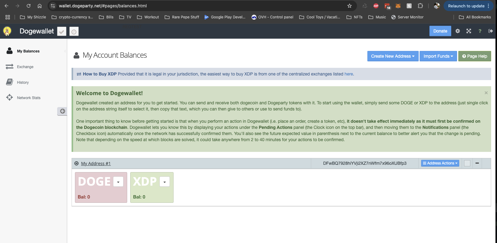Open Cool Toys / Vacati... bookmarks folder
Screen dimensions: 497x243
pos(320,17)
